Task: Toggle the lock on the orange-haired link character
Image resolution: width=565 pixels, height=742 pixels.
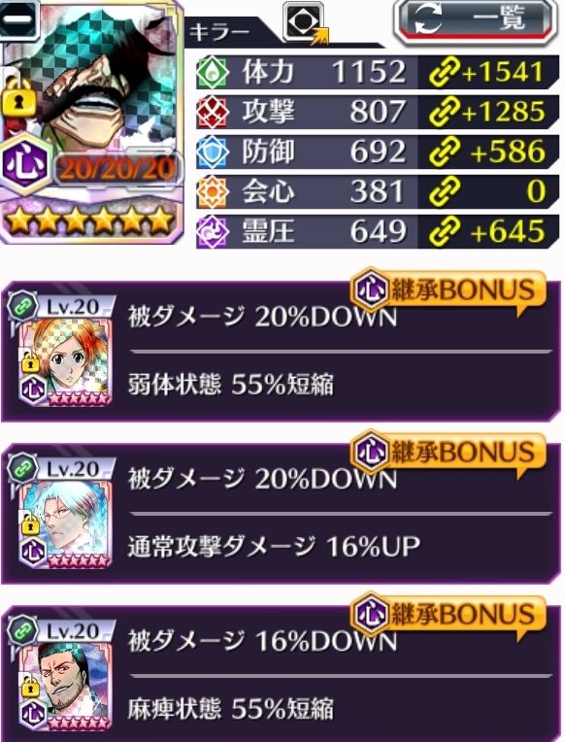Action: [30, 362]
